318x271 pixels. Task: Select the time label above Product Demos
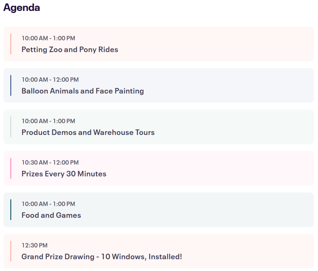[x=48, y=121]
